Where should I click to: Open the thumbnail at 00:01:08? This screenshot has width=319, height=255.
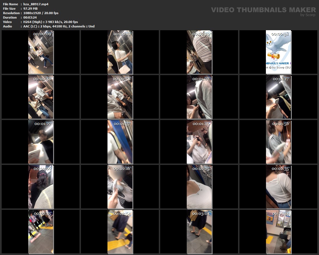click(x=199, y=97)
